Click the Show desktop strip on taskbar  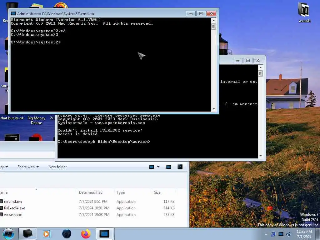pos(317,234)
